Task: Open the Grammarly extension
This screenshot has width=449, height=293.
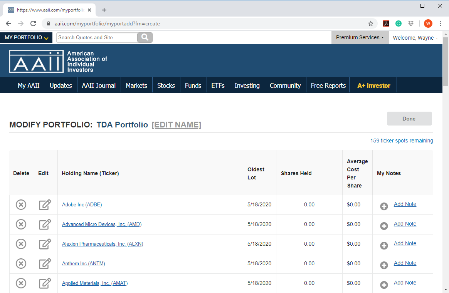Action: coord(398,23)
